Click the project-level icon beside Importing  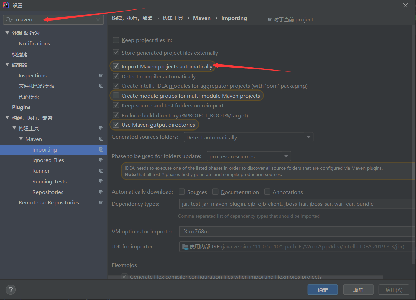click(x=101, y=149)
